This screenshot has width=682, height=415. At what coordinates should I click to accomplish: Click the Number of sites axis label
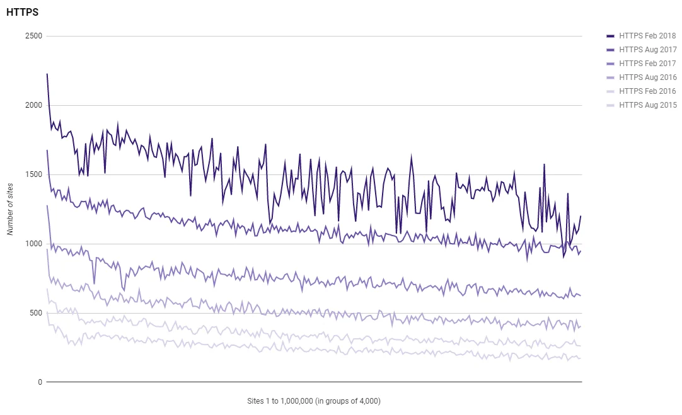(x=10, y=209)
